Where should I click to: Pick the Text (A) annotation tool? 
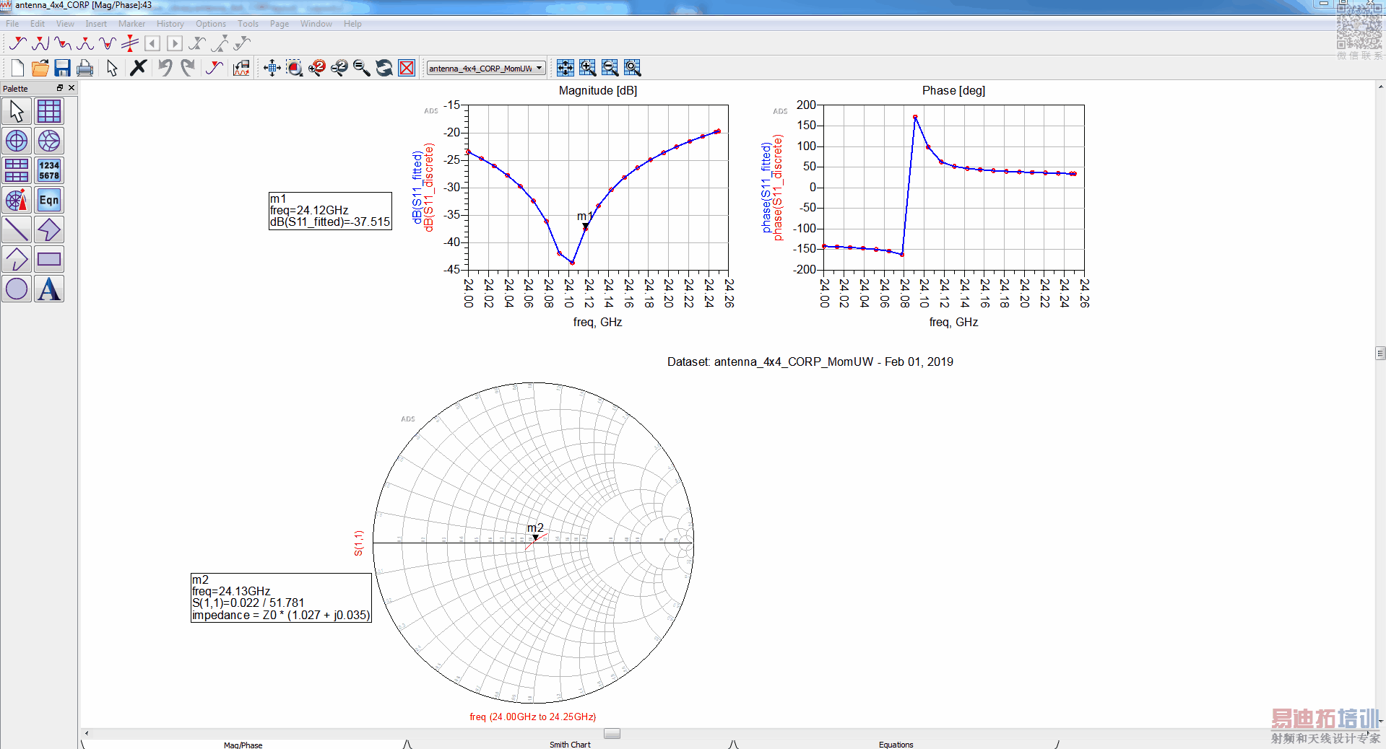[49, 289]
